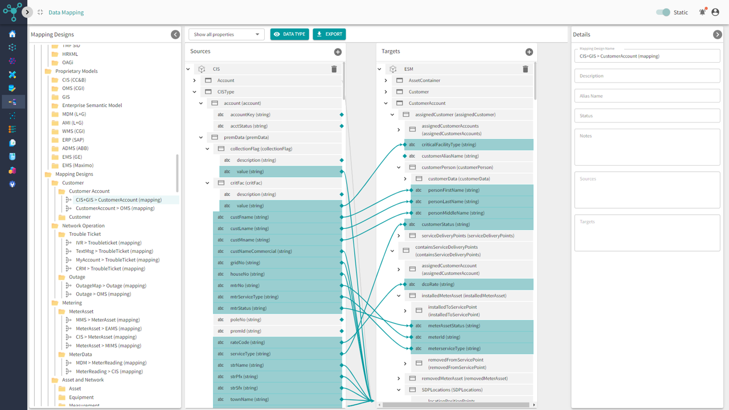
Task: Open the notifications bell
Action: 702,13
